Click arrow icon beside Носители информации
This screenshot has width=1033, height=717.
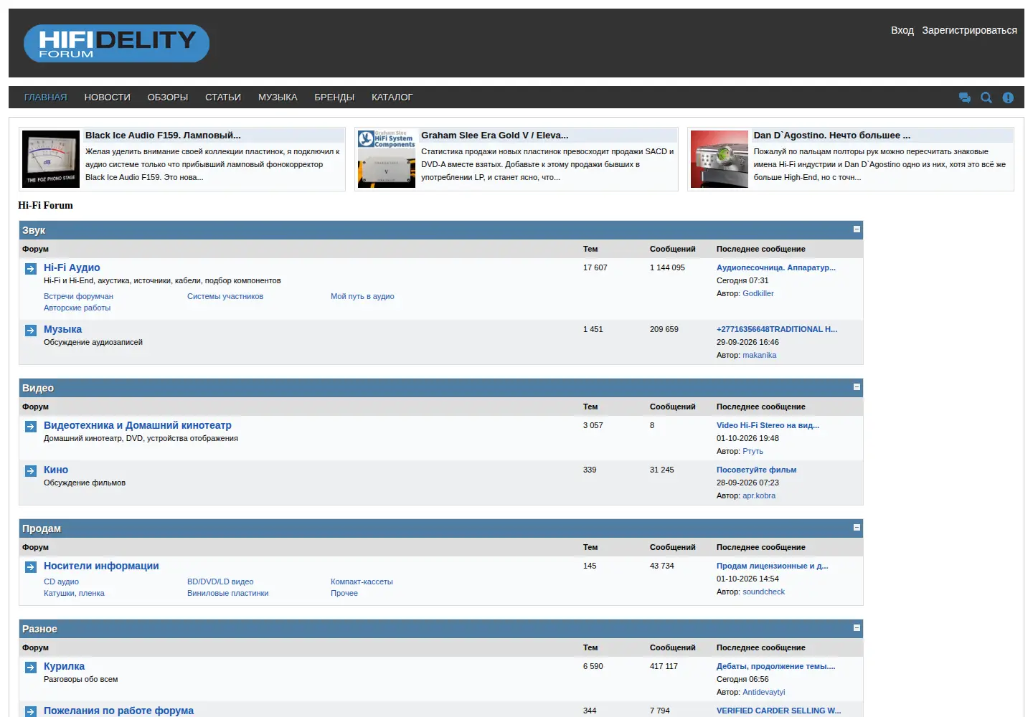(31, 567)
